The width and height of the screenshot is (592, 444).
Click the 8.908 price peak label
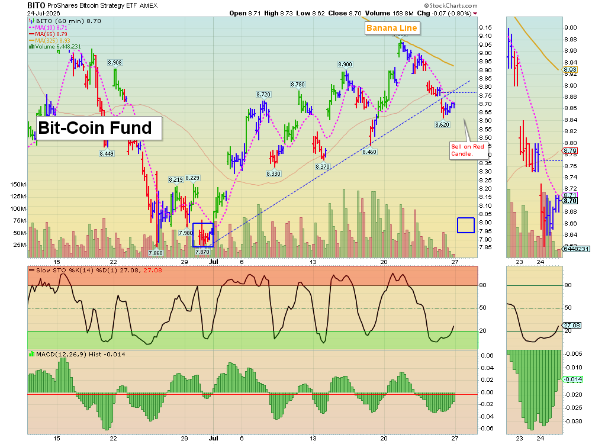[x=115, y=63]
